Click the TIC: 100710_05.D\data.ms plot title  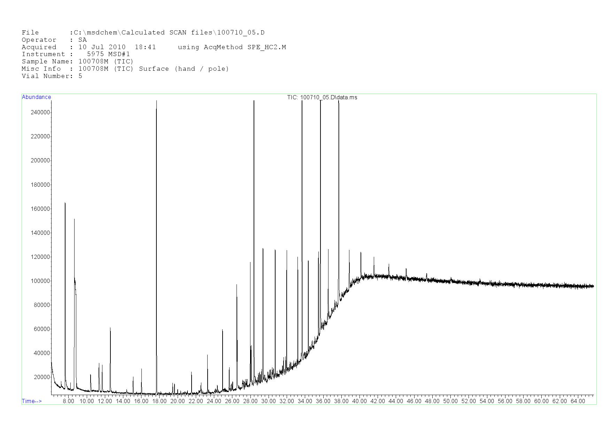click(322, 98)
